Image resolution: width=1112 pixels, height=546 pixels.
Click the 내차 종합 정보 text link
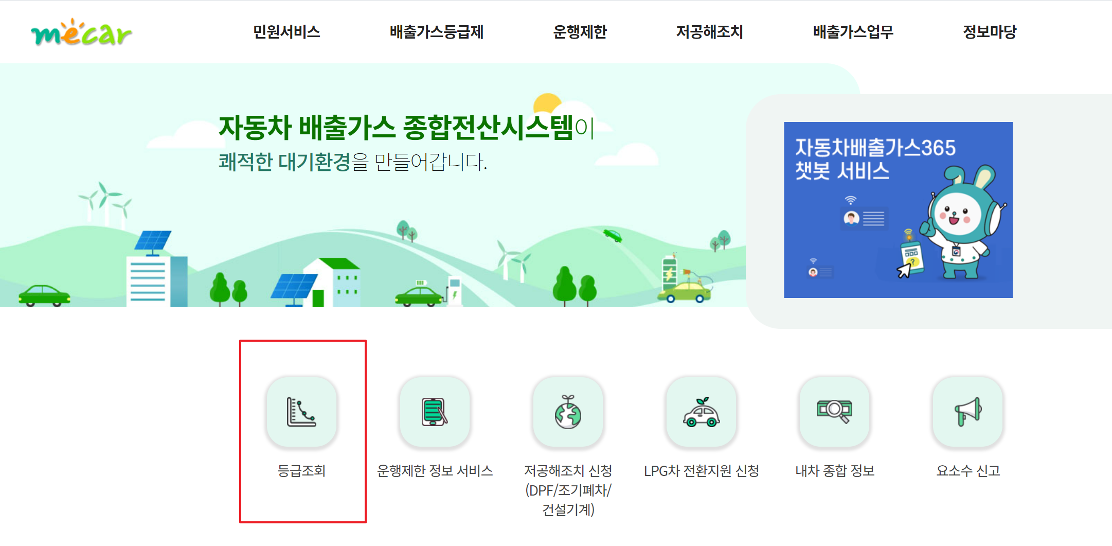[834, 470]
